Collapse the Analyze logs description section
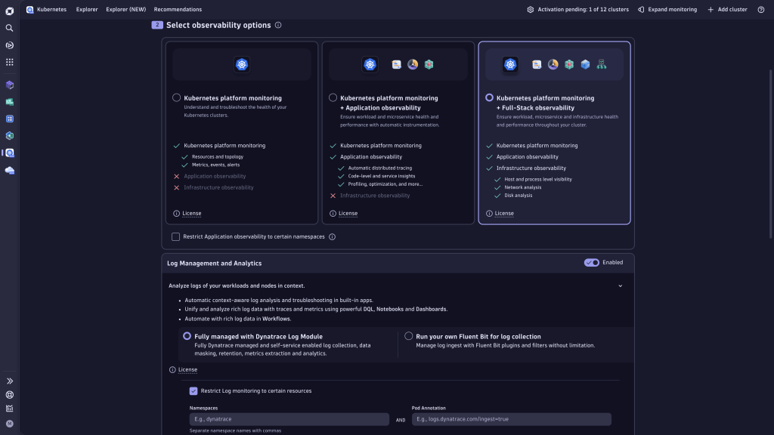Screen dimensions: 774x435 (620, 285)
